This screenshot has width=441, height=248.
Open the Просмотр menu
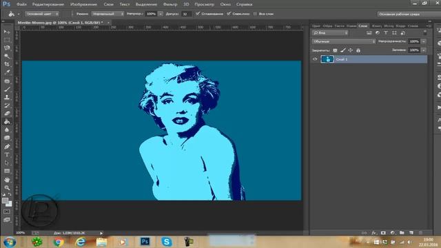click(205, 4)
